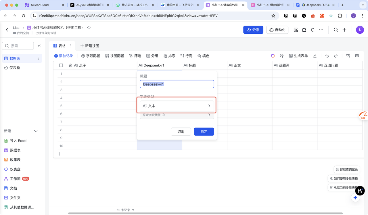Click the search magnifier in top header

pos(336,30)
